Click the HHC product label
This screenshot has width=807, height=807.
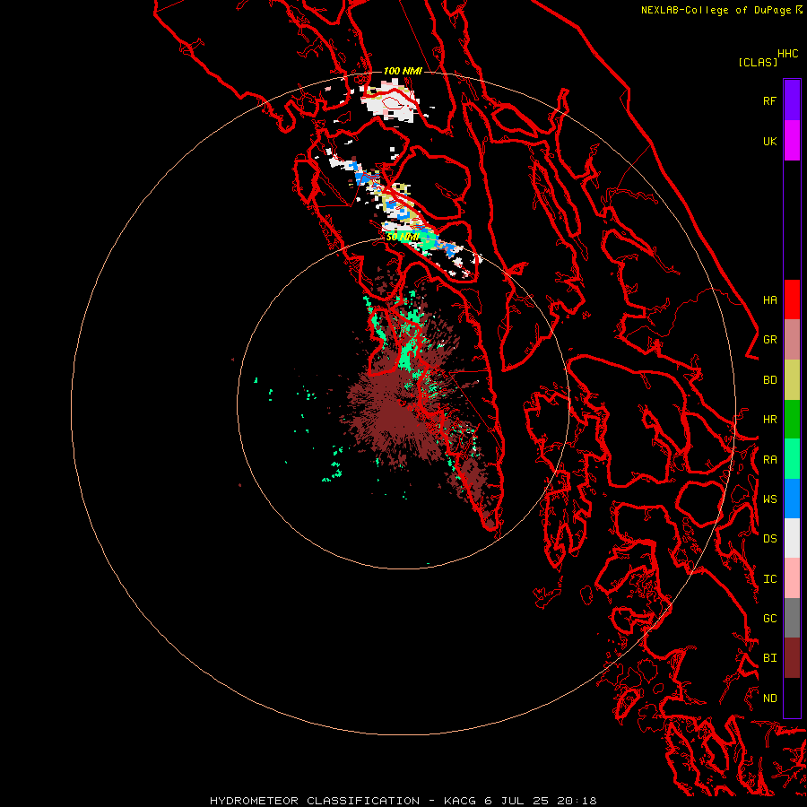coord(788,54)
